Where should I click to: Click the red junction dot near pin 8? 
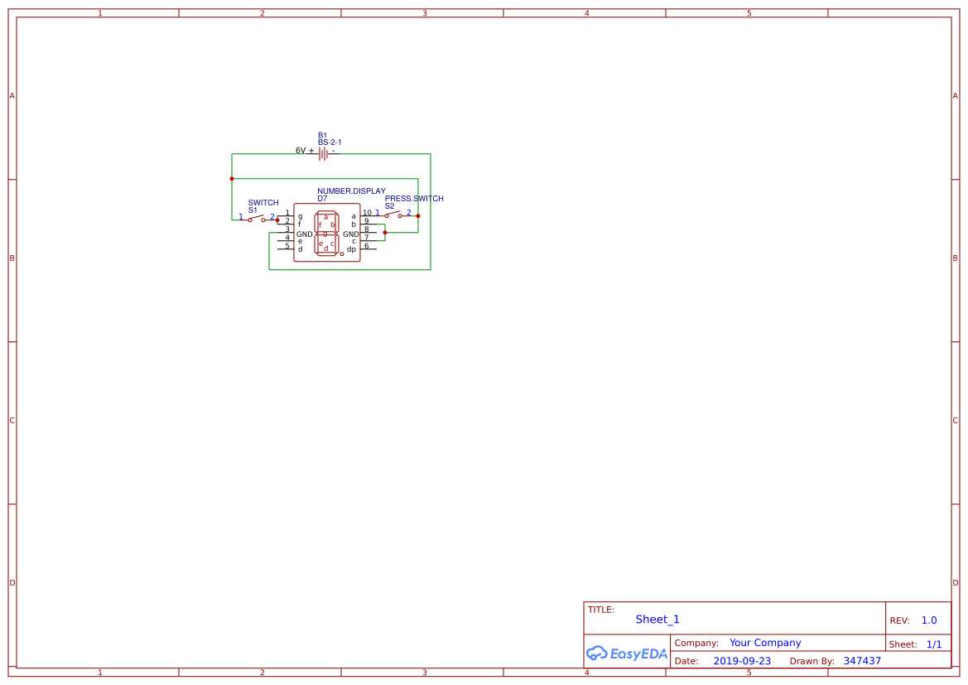(385, 233)
